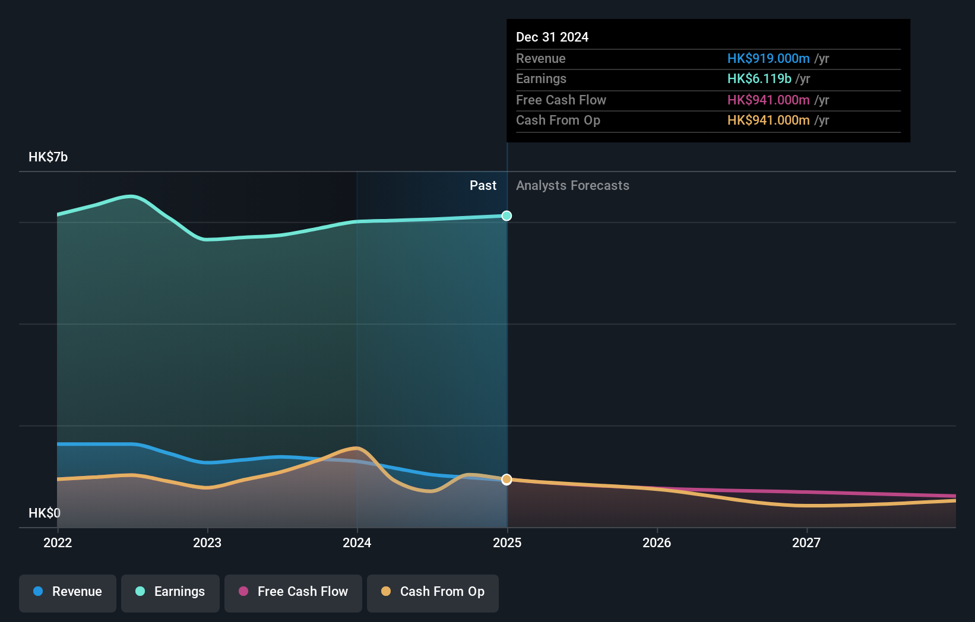Click the HK$6.119b earnings value

pos(759,78)
